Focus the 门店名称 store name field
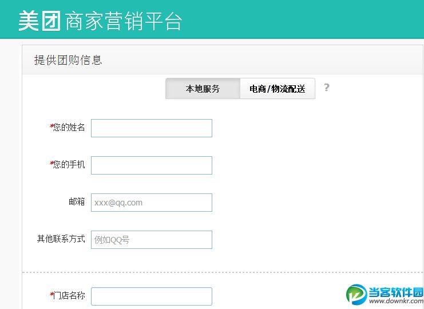Screen dimensions: 424x309 (152, 296)
